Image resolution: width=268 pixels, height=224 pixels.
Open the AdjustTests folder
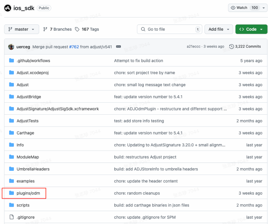[27, 121]
